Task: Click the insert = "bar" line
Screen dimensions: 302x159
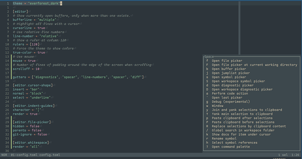Action: point(26,89)
